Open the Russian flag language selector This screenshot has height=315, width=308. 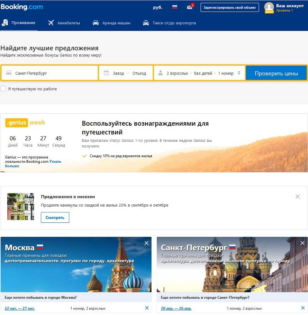(175, 7)
